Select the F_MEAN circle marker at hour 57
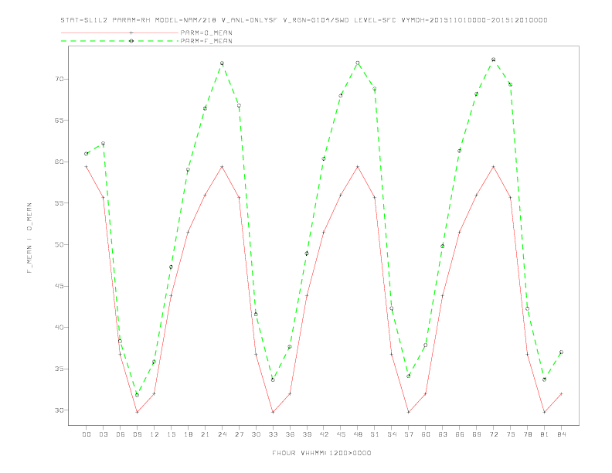The image size is (612, 473). coord(409,376)
